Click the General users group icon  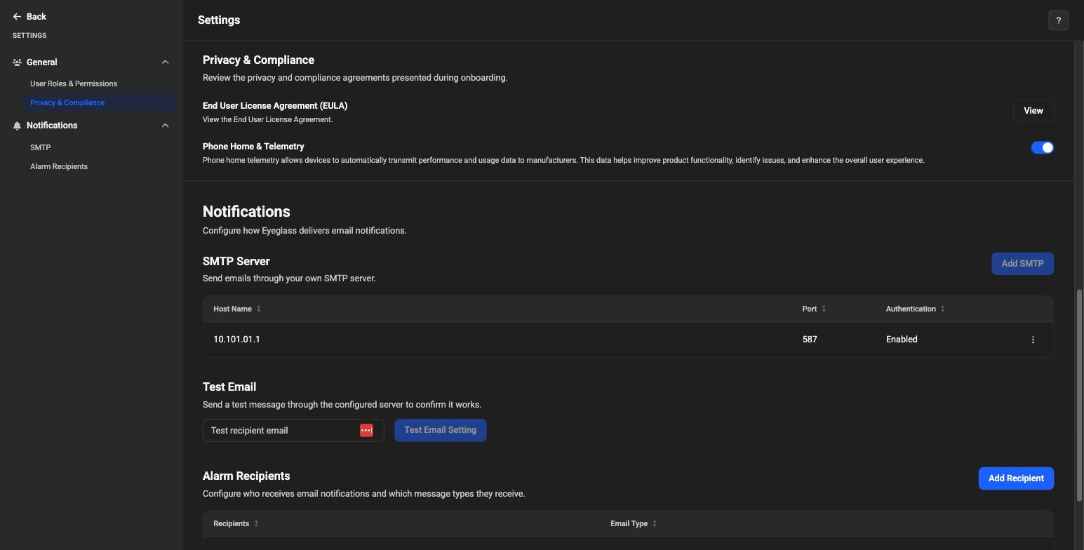click(17, 62)
